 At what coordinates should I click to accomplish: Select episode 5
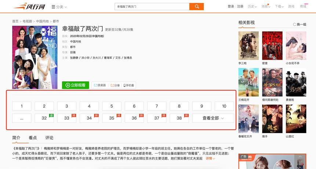(x=112, y=106)
